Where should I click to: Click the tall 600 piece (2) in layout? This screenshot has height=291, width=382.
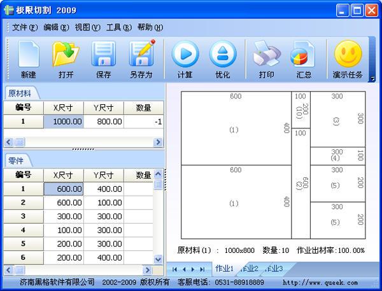301,184
